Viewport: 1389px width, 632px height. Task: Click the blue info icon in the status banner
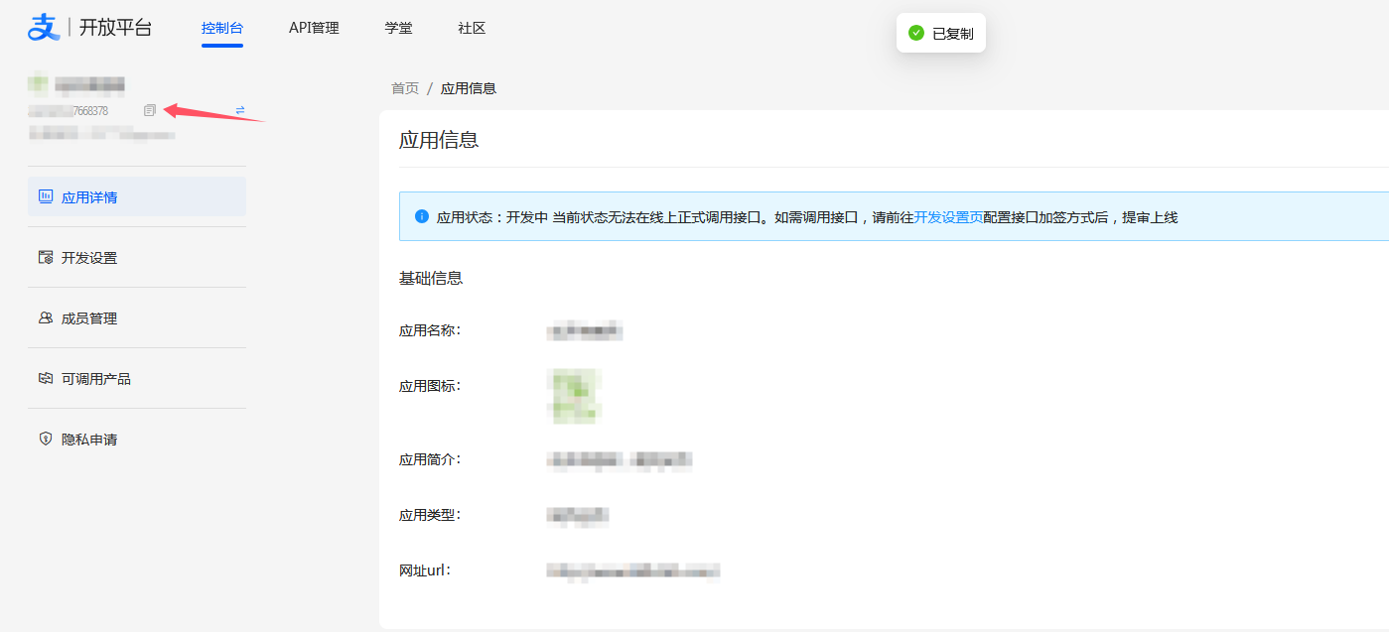(x=421, y=216)
